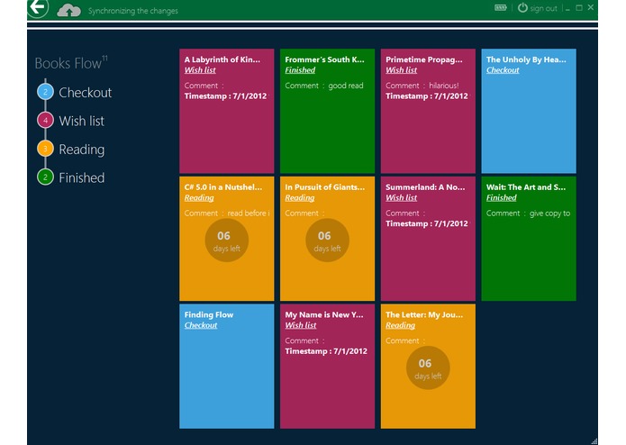Click Timestamp on Summerland tile

[x=427, y=224]
